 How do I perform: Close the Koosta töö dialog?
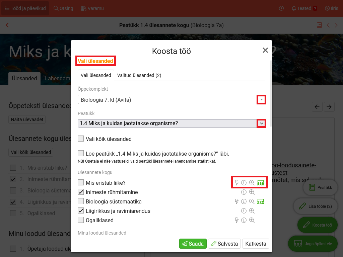coord(265,51)
